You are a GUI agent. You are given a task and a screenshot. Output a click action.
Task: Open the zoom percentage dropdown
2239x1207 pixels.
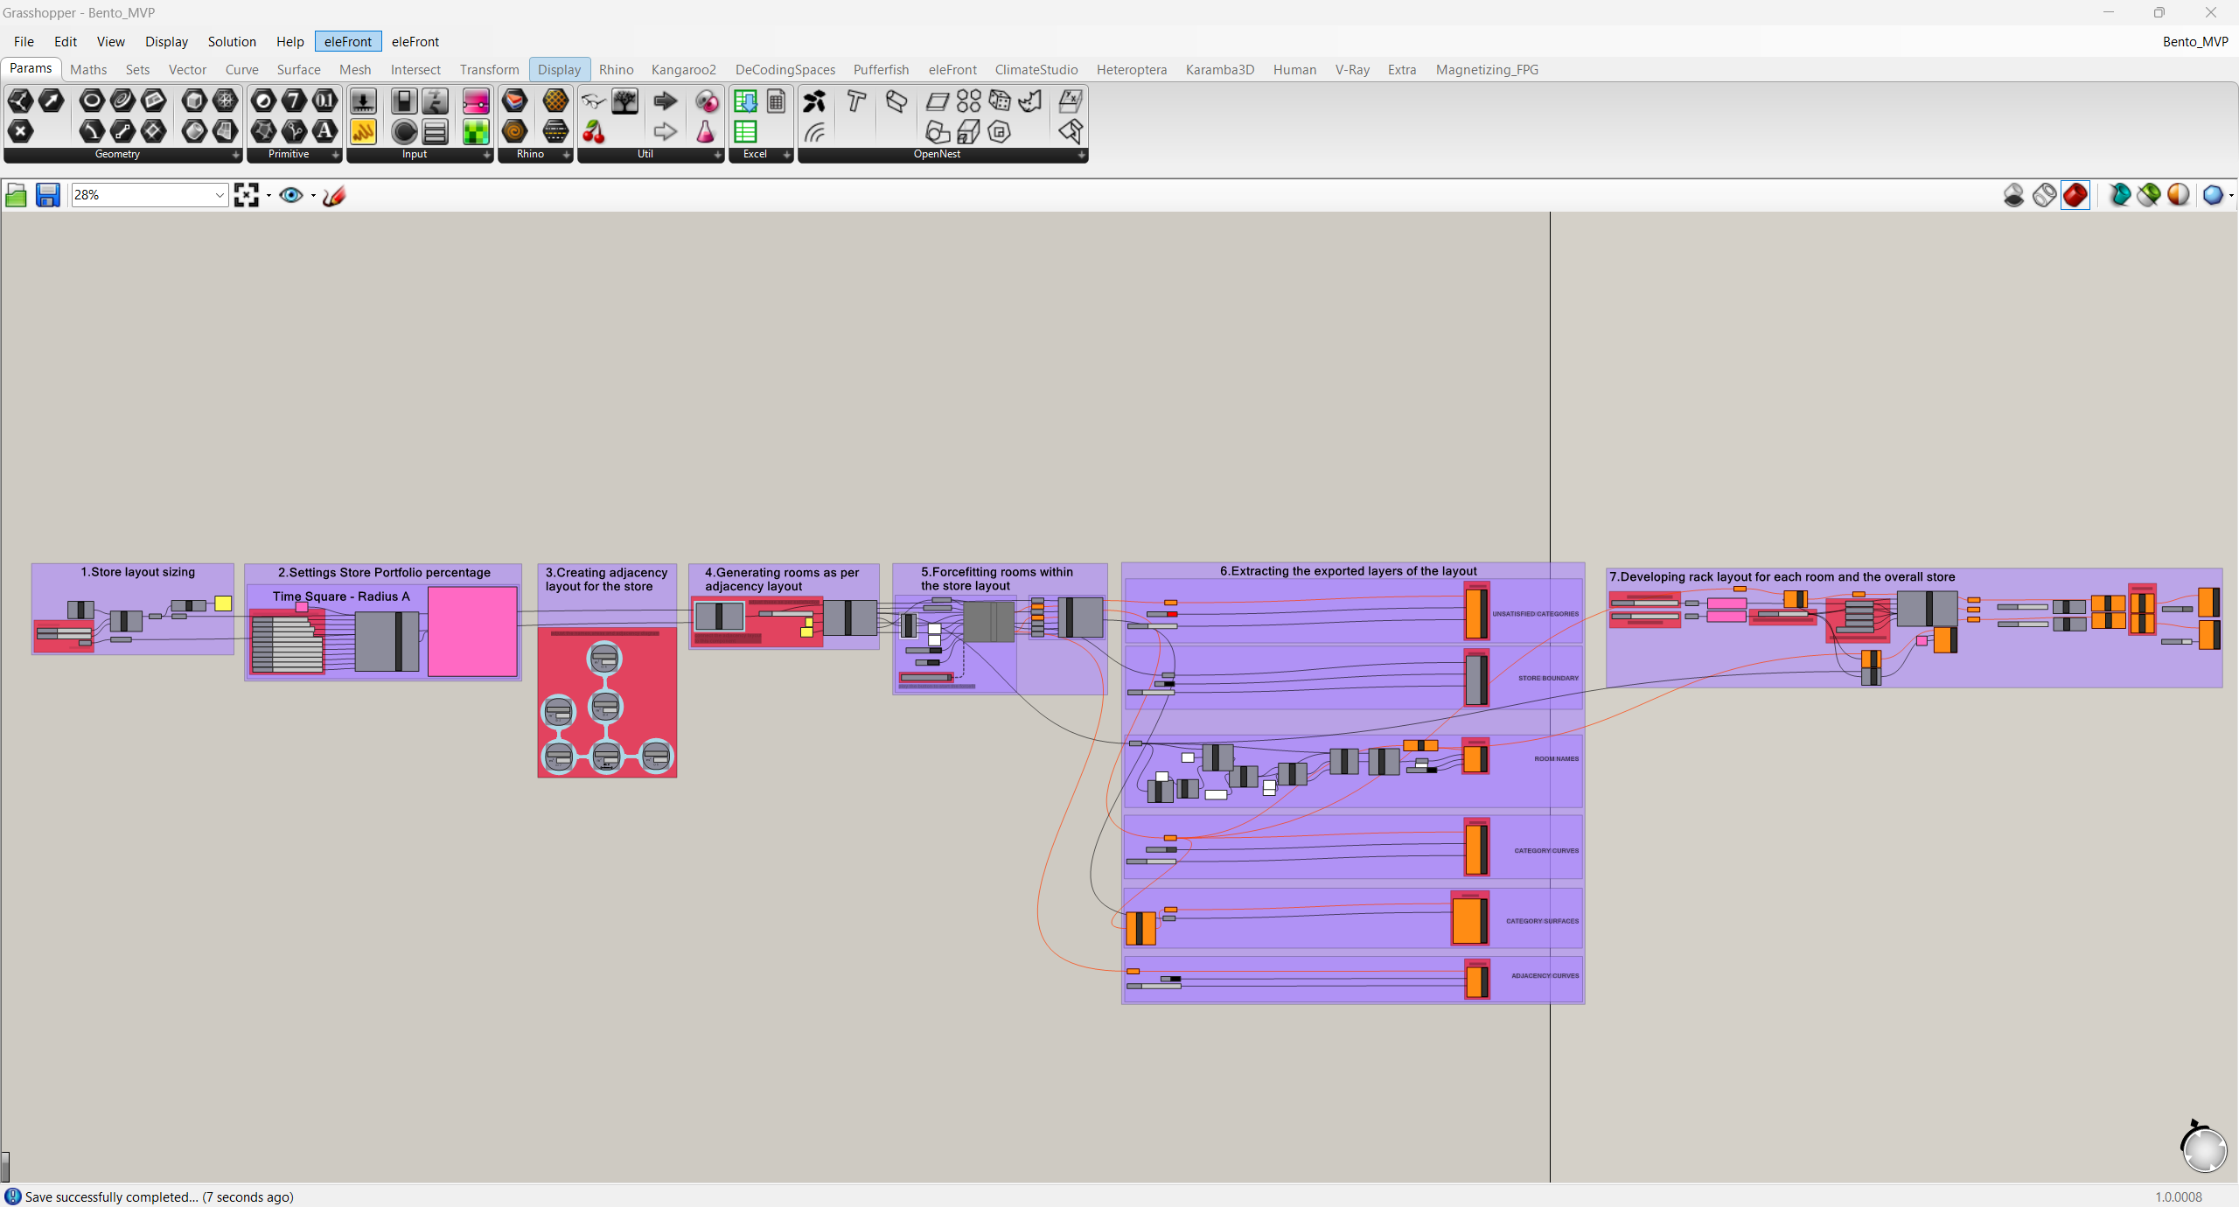pos(219,195)
